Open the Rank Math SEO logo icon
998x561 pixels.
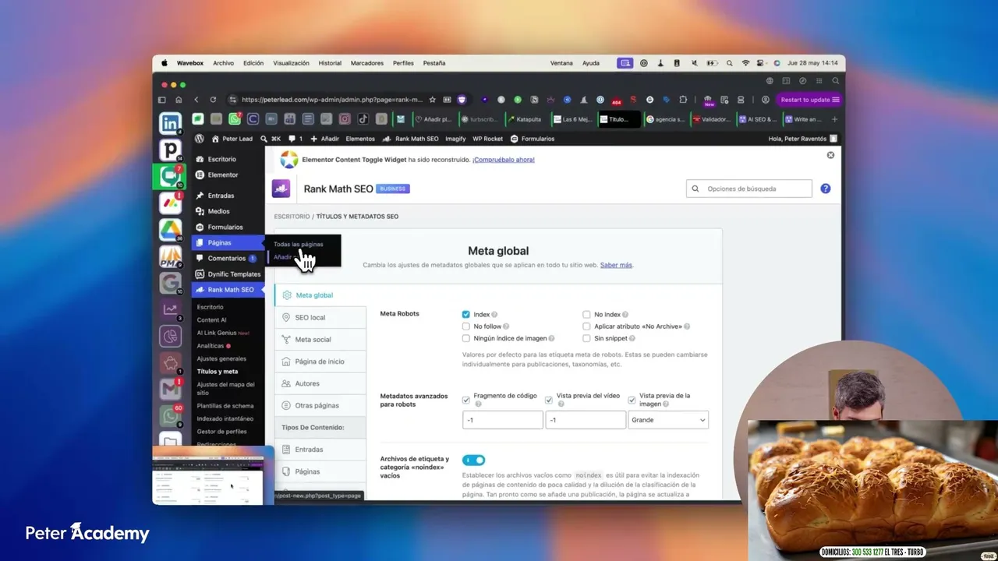pyautogui.click(x=281, y=189)
